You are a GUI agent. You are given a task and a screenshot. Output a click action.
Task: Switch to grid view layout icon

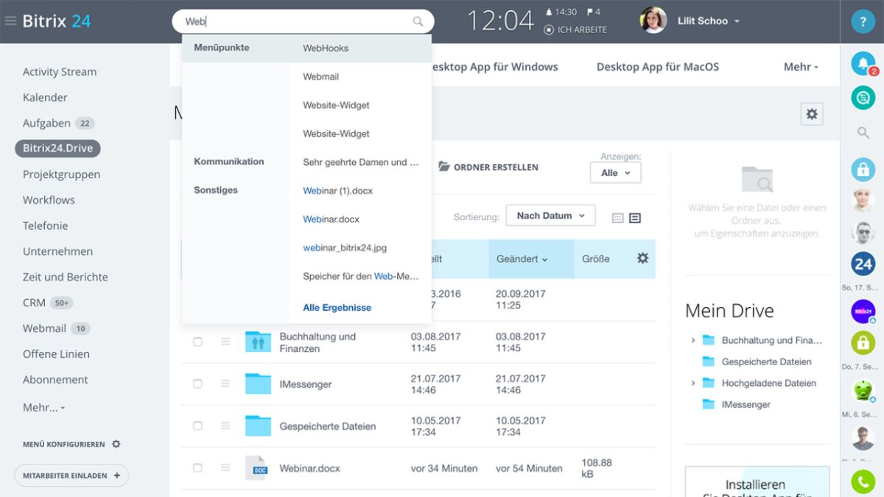pyautogui.click(x=617, y=218)
